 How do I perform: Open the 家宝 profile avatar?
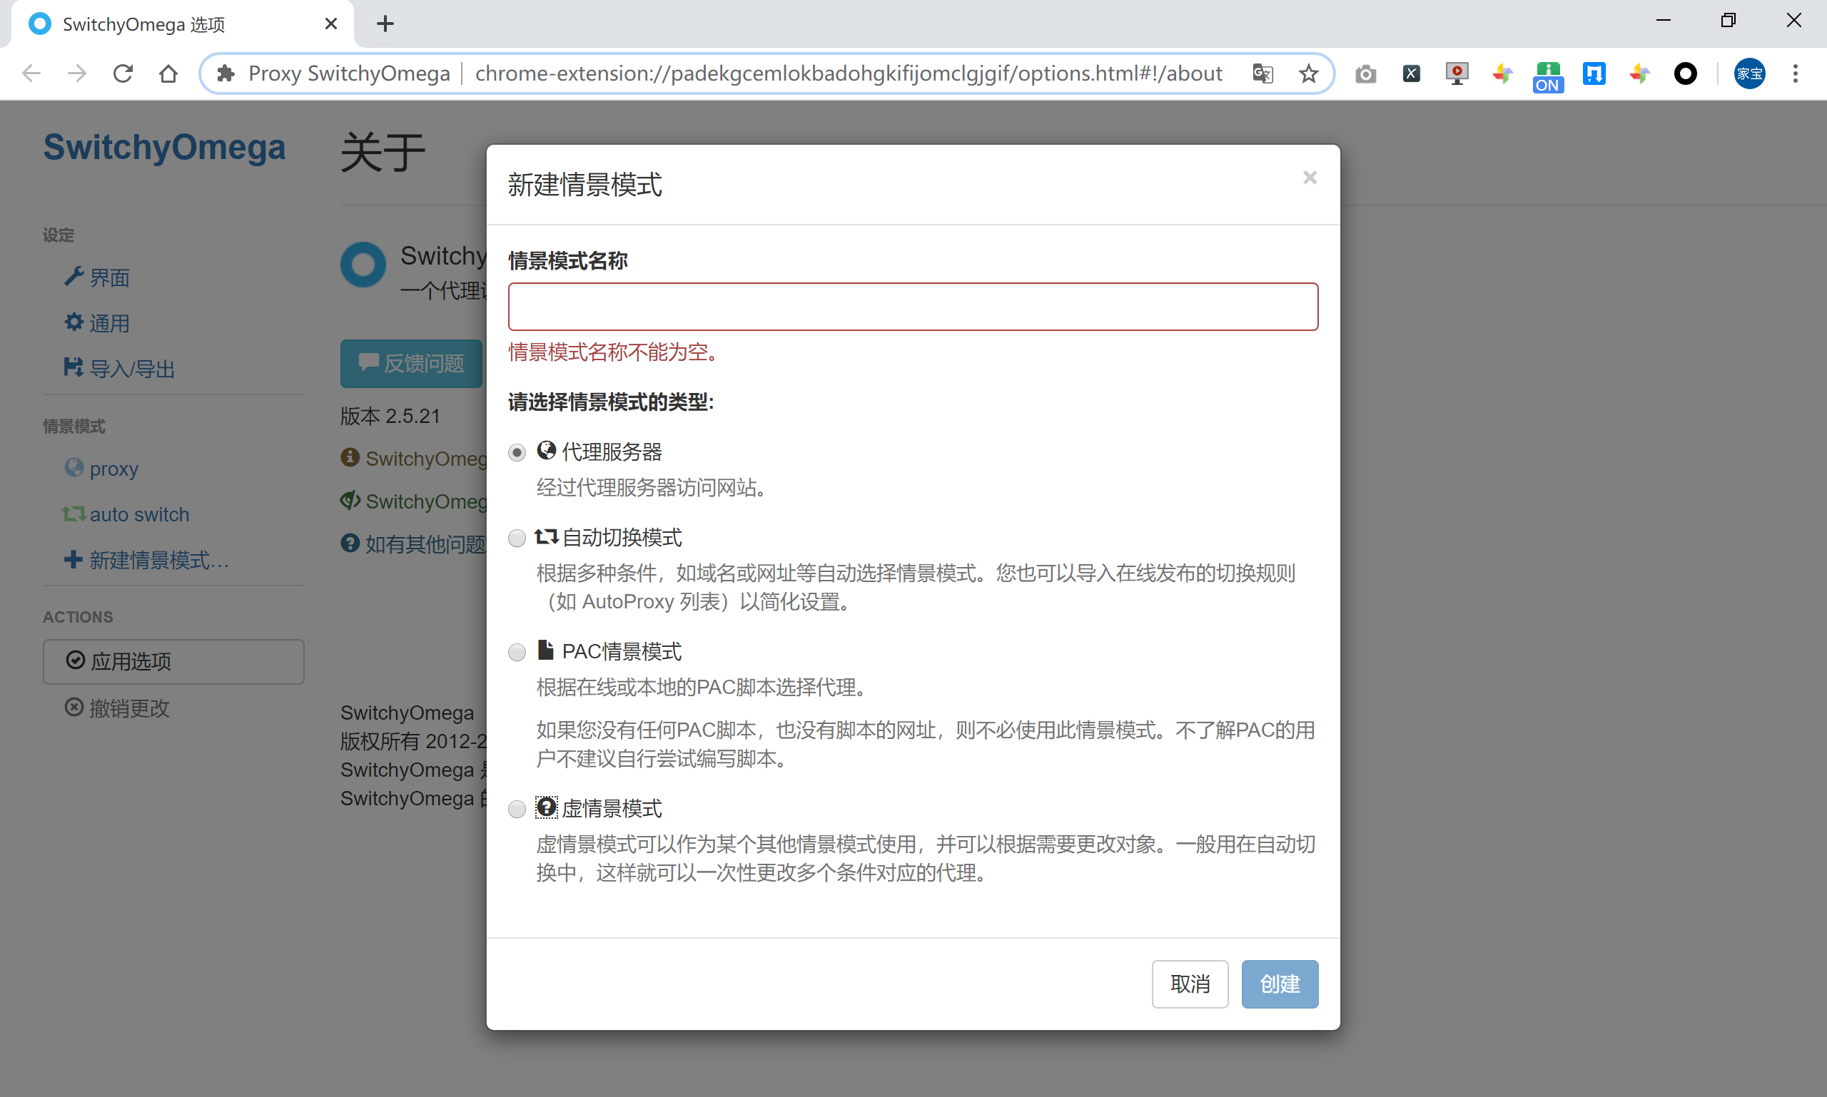(x=1749, y=73)
